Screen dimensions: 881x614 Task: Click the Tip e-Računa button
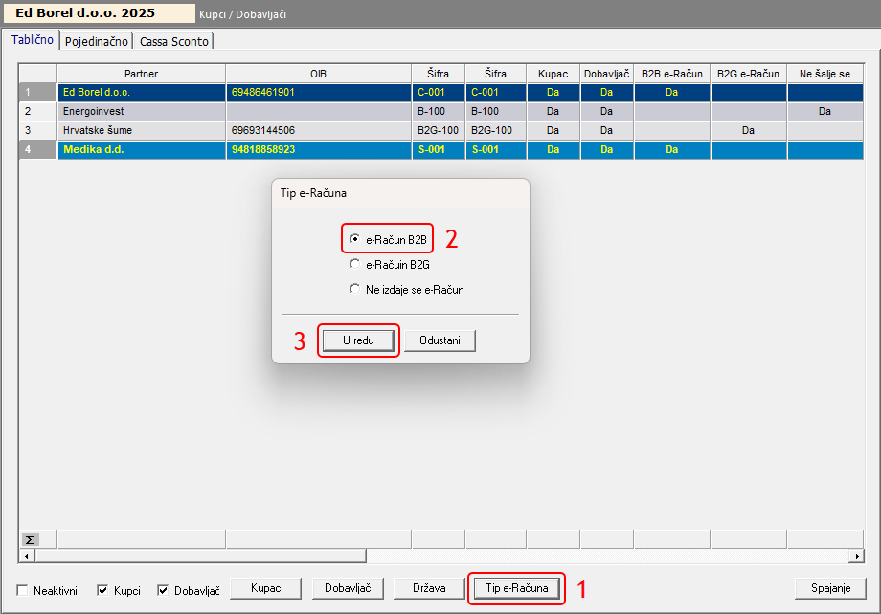click(x=516, y=587)
